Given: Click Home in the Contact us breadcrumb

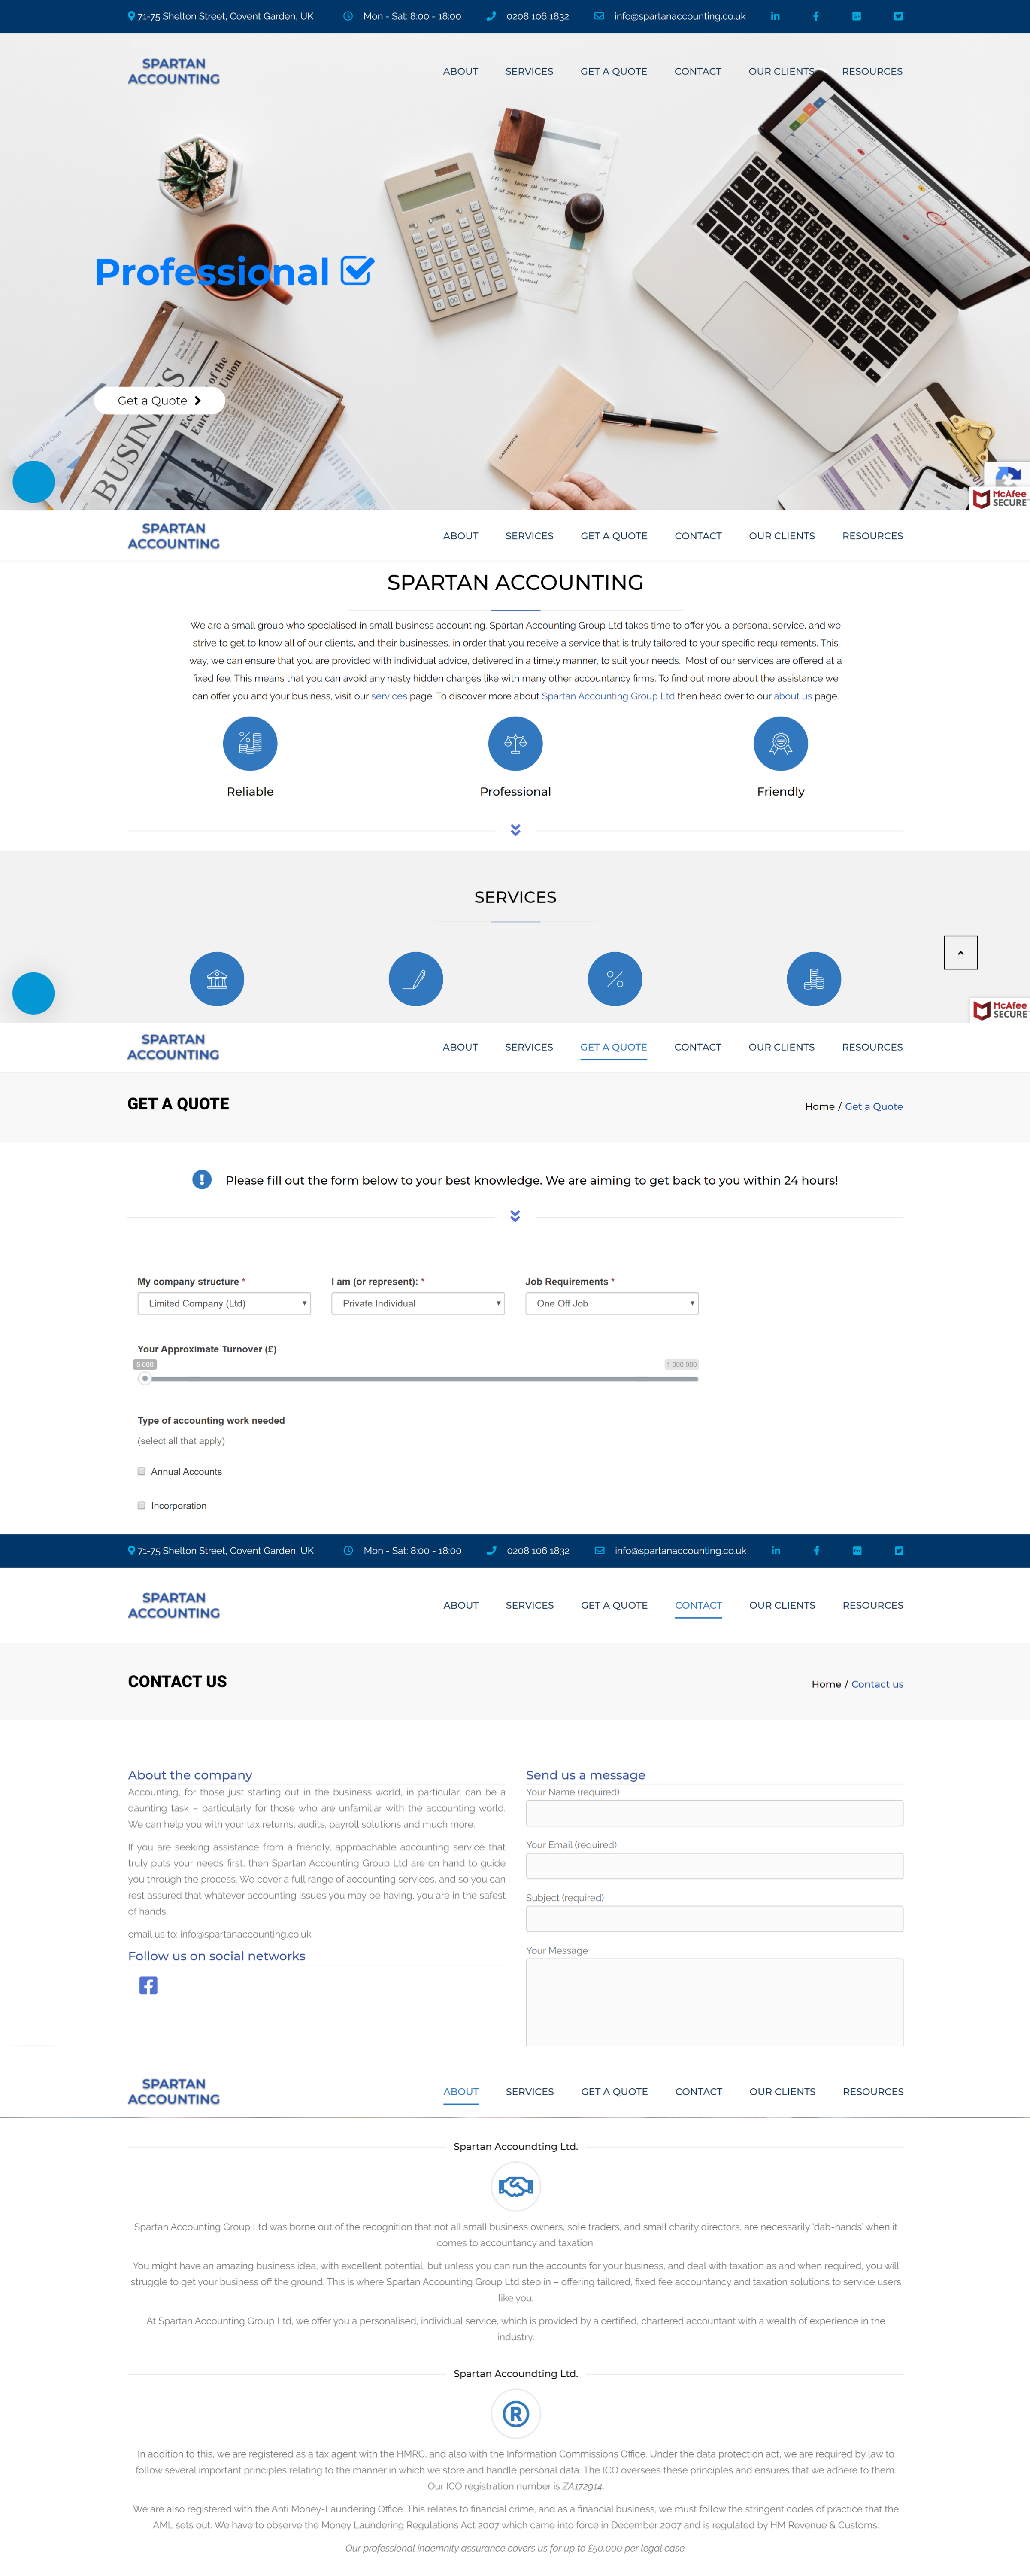Looking at the screenshot, I should coord(826,1685).
